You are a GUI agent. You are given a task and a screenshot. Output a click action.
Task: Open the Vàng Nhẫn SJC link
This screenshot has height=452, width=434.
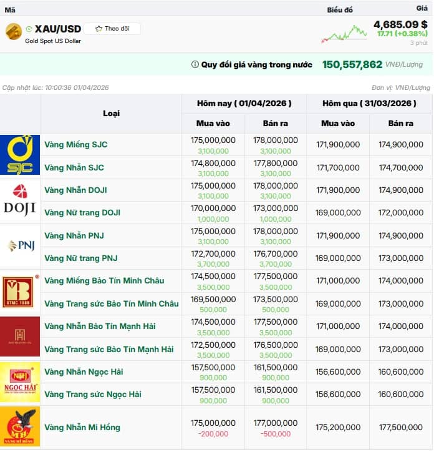[x=74, y=167]
